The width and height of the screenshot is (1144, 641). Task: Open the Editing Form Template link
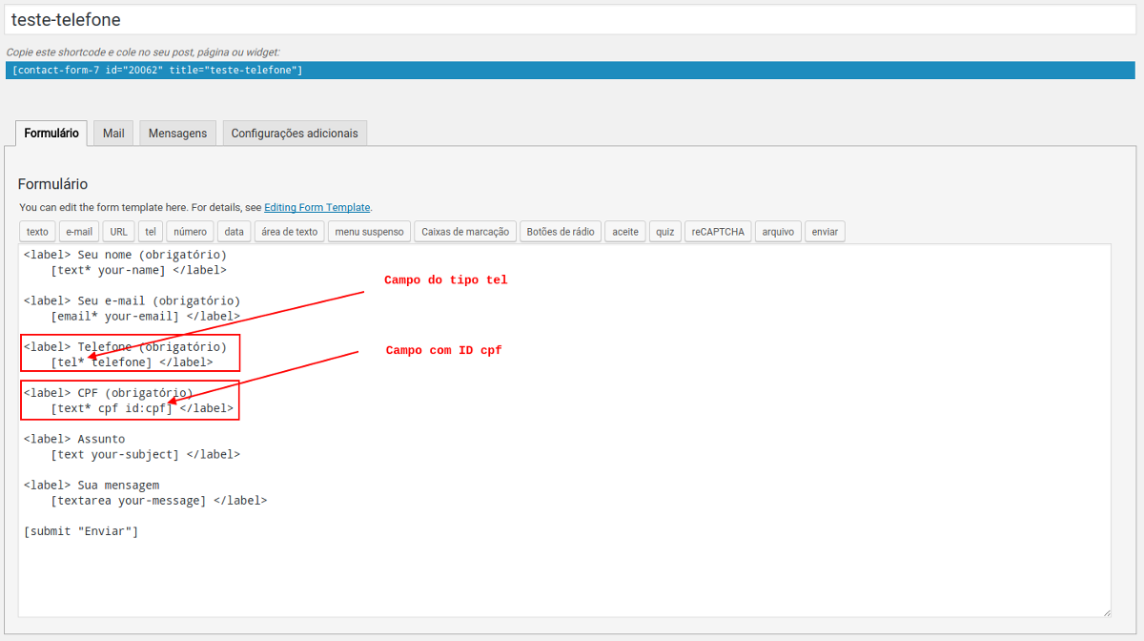[x=317, y=207]
